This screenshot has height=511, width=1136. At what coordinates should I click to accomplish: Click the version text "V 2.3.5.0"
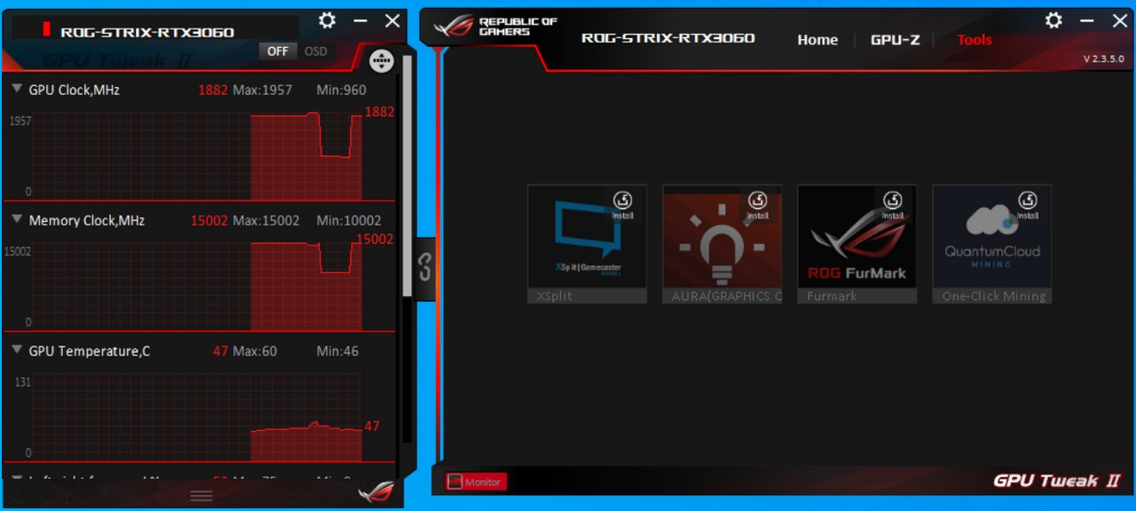[x=1103, y=59]
